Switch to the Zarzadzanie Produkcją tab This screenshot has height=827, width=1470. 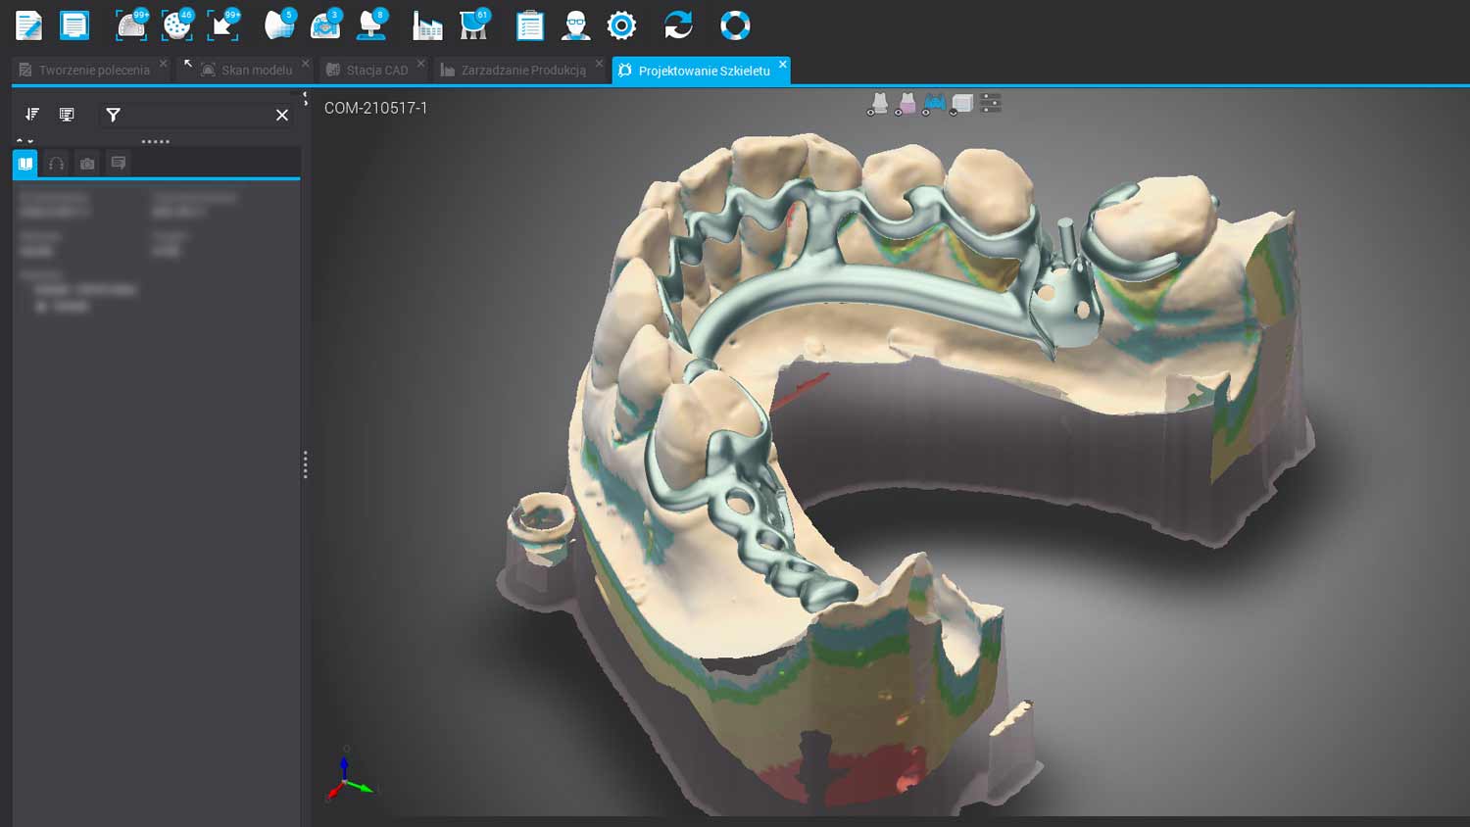(x=522, y=70)
